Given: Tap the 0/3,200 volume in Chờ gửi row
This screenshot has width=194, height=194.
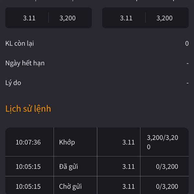Looking at the screenshot, I should (167, 187).
